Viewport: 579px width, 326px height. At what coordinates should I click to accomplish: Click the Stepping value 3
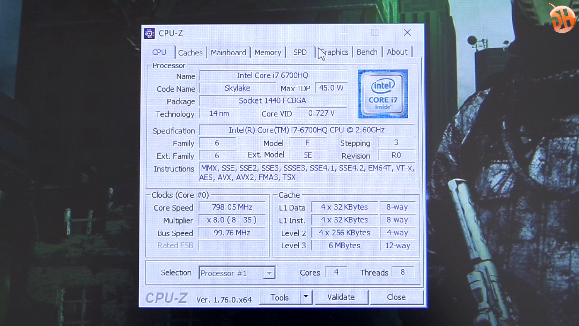click(396, 142)
